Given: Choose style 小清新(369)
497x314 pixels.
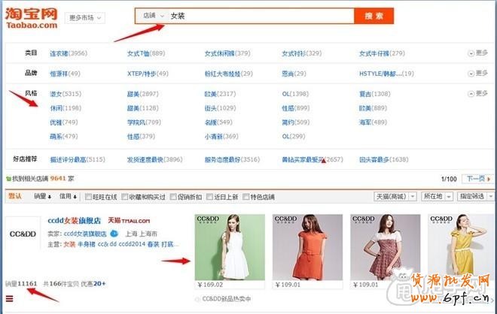Looking at the screenshot, I should tap(221, 136).
